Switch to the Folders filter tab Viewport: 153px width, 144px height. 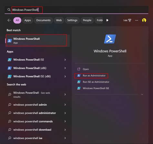click(99, 20)
